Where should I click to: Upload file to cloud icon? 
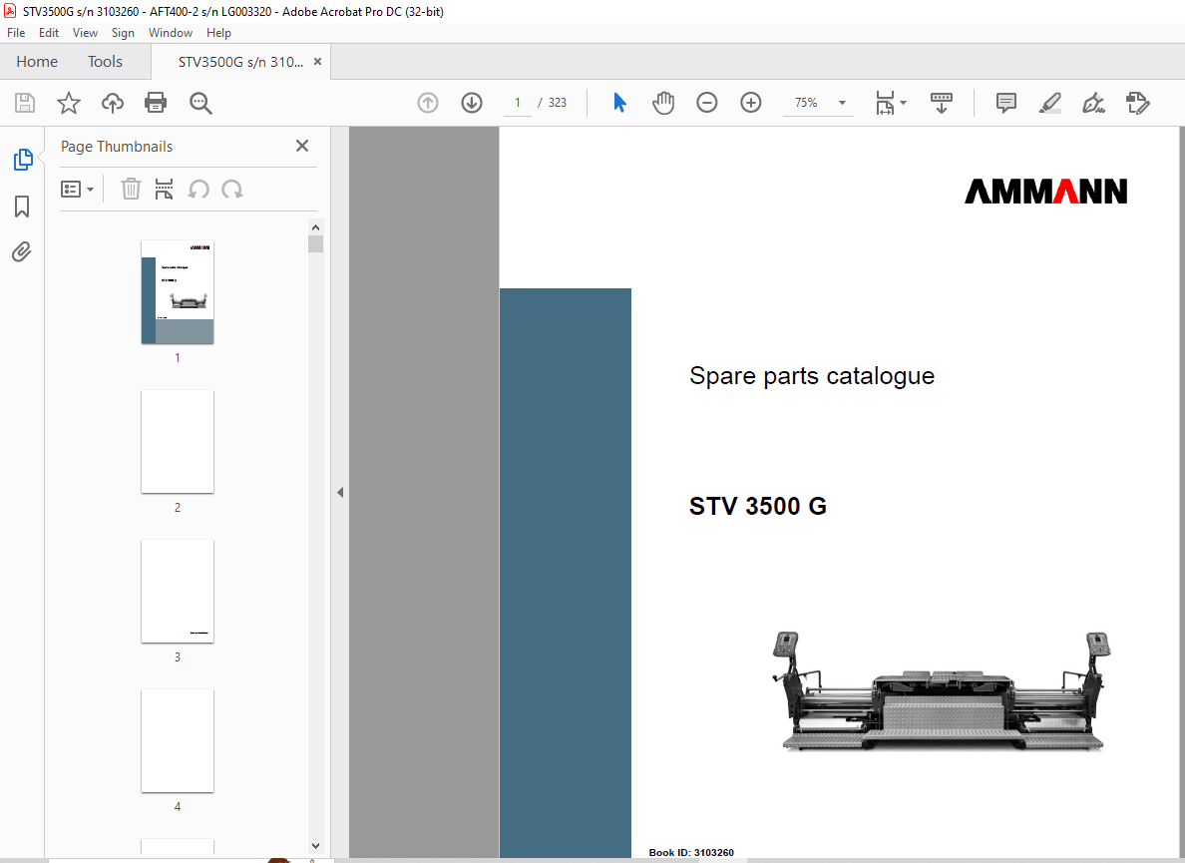pyautogui.click(x=113, y=103)
